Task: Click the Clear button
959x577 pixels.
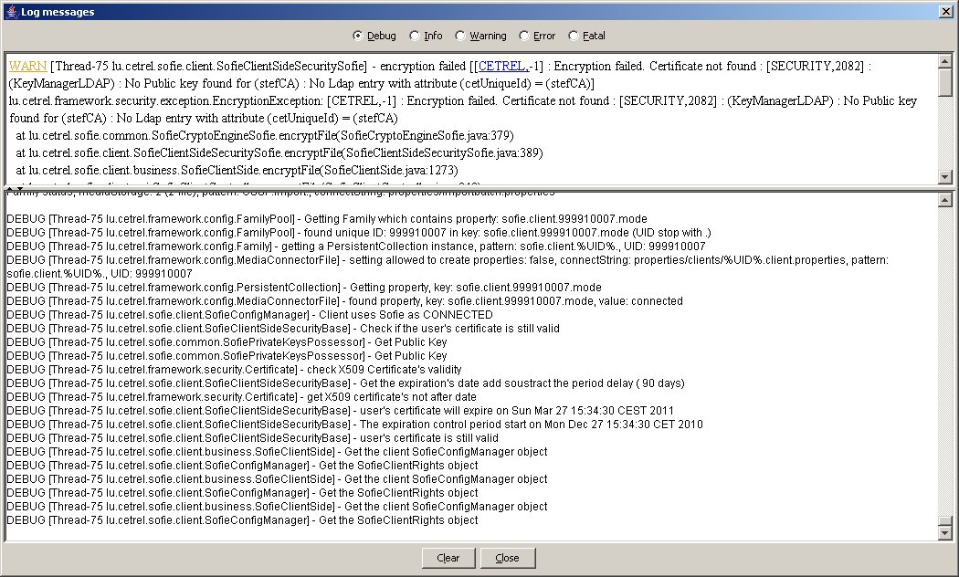Action: coord(448,558)
